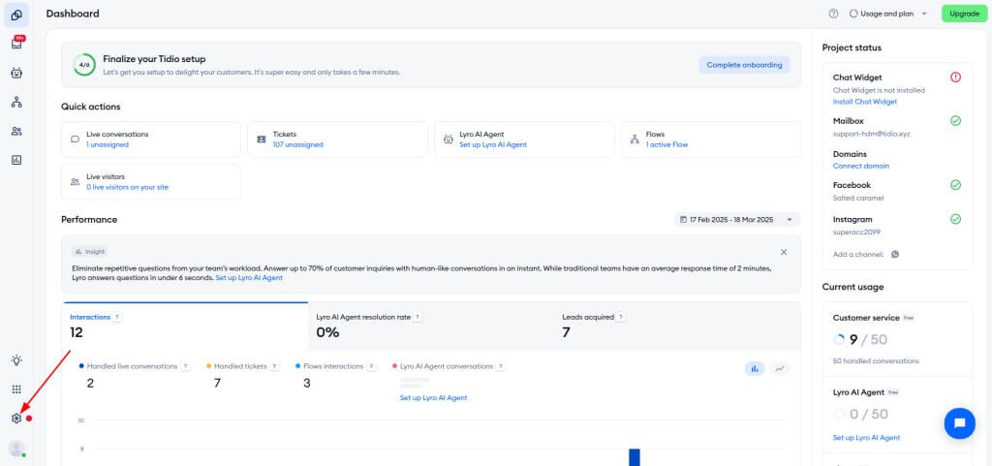Click the Mailbox green check icon
This screenshot has width=992, height=466.
click(955, 121)
